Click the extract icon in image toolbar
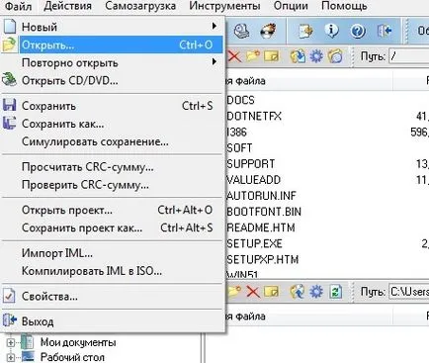Image resolution: width=429 pixels, height=363 pixels. 298,56
